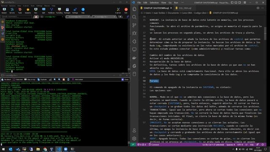Show hidden system tray icons chevron
Viewport: 270px width, 152px height.
click(x=233, y=149)
